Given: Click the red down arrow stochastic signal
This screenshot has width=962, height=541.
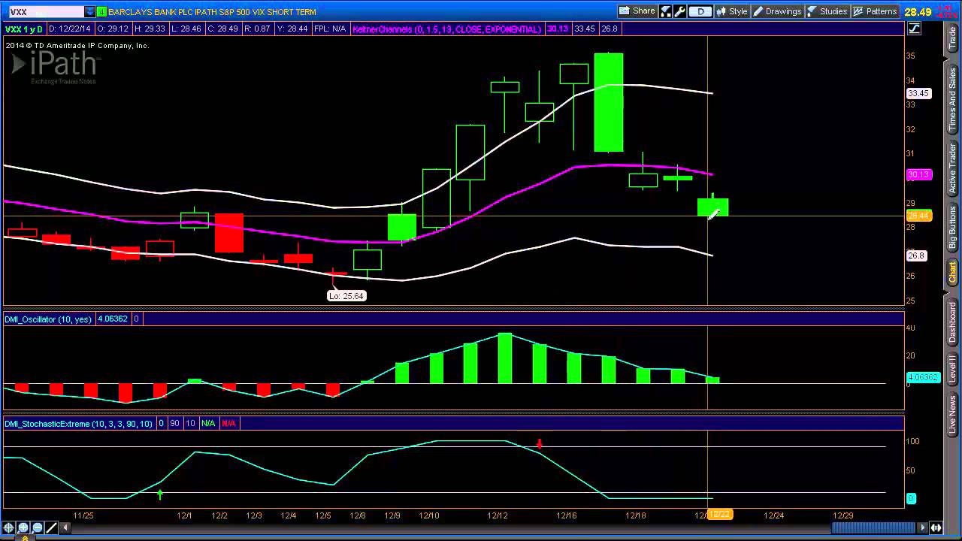Looking at the screenshot, I should coord(539,444).
